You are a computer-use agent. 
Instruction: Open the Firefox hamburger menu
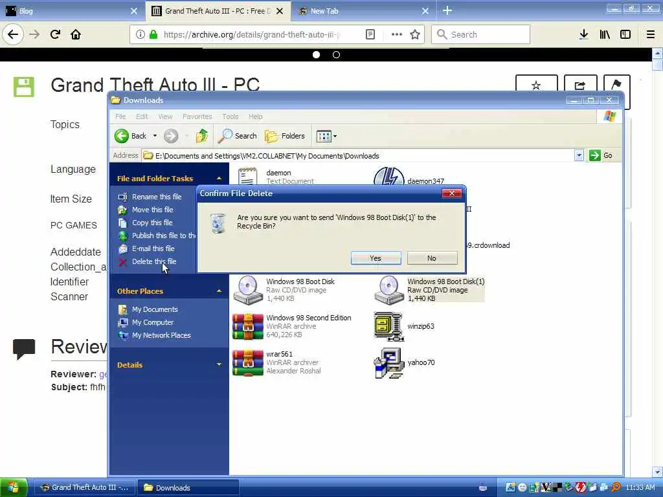tap(651, 34)
